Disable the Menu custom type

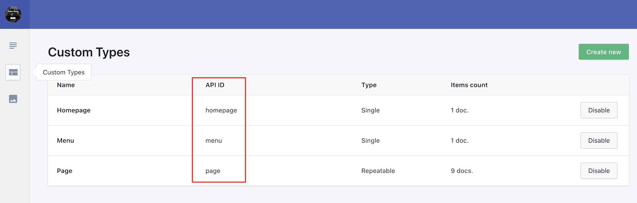click(x=599, y=141)
